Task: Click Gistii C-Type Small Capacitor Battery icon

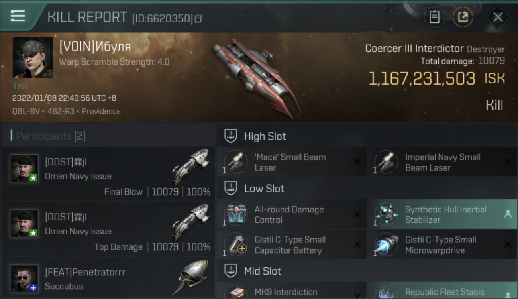Action: click(236, 244)
